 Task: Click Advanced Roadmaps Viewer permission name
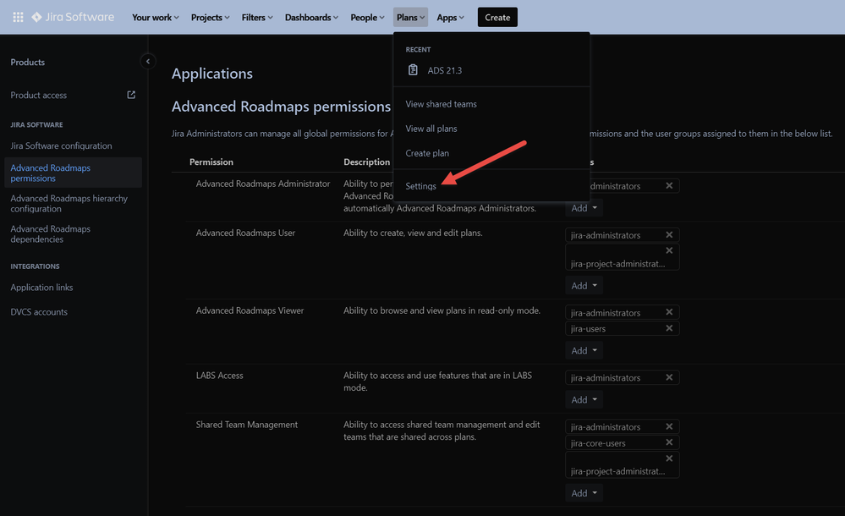pyautogui.click(x=250, y=310)
